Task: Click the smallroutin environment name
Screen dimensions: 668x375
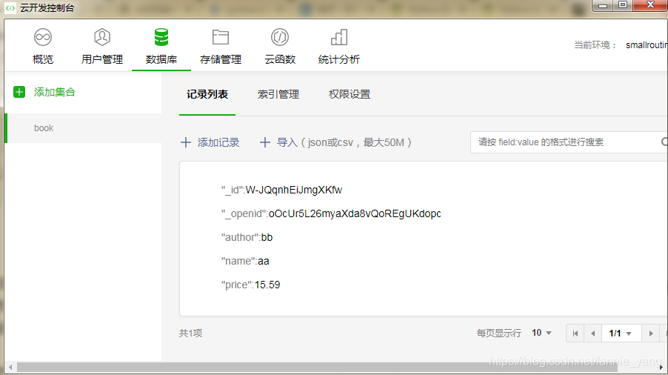Action: (x=647, y=44)
